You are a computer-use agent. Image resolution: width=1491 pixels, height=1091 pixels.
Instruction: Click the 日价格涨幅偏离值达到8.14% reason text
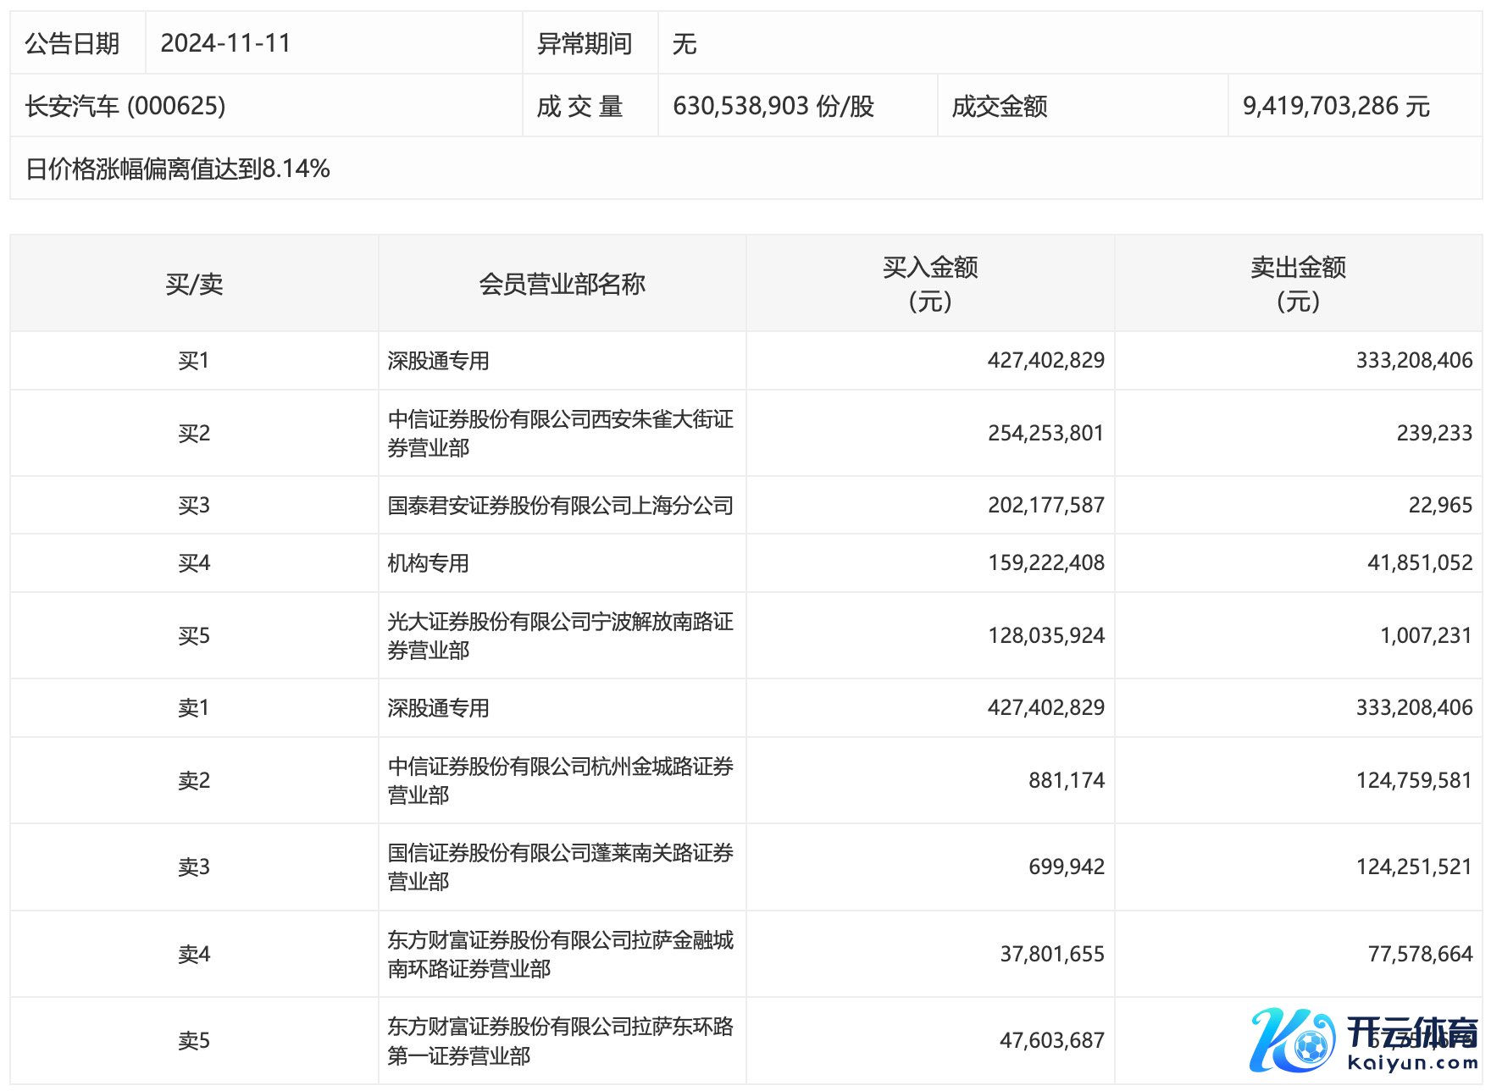[178, 169]
